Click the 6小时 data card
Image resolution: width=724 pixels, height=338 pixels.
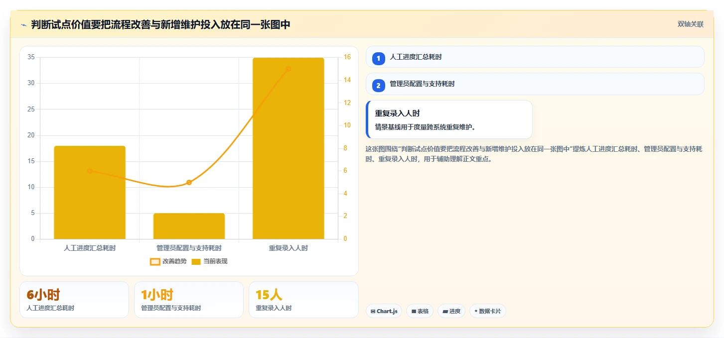tap(74, 300)
